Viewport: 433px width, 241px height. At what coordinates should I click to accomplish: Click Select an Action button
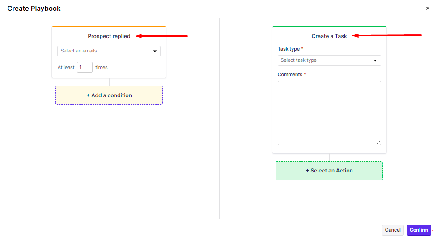click(329, 171)
